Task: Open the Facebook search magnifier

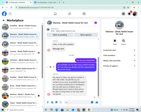Action: tap(10, 14)
